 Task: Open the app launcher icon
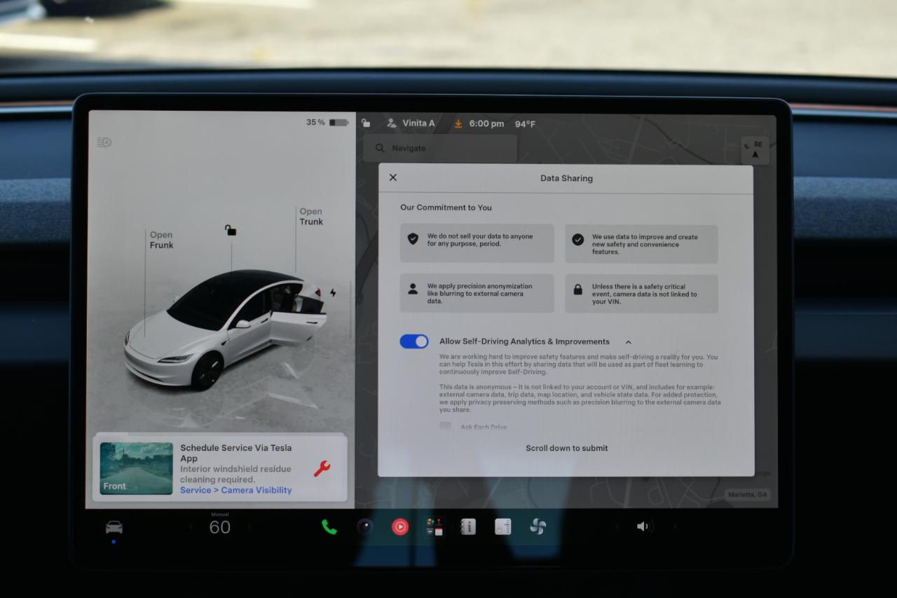click(434, 526)
